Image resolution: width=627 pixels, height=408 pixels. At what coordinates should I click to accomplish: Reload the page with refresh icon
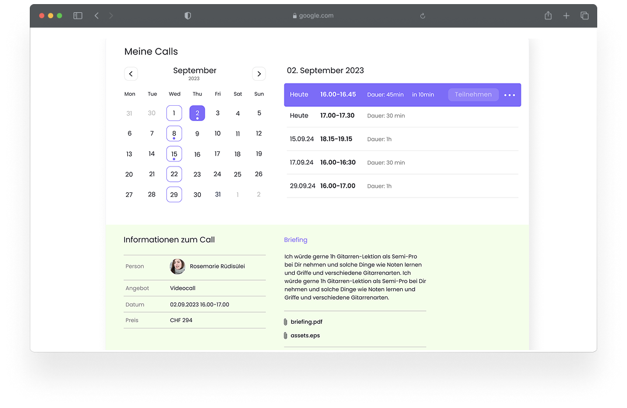tap(423, 16)
